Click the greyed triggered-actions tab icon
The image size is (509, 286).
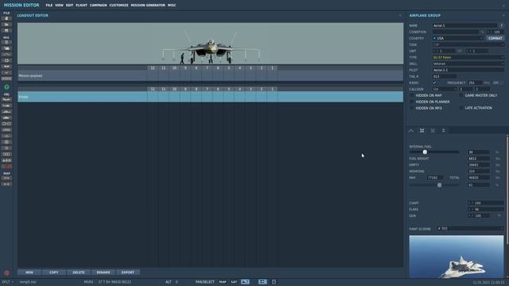click(x=433, y=130)
